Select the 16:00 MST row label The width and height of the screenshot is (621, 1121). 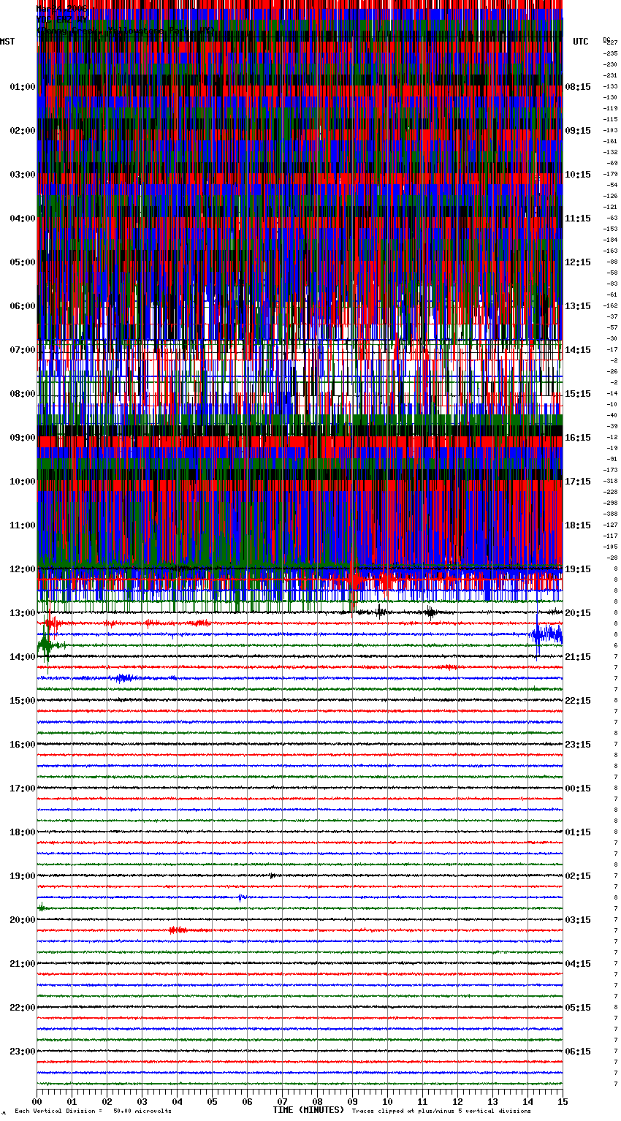[x=23, y=745]
